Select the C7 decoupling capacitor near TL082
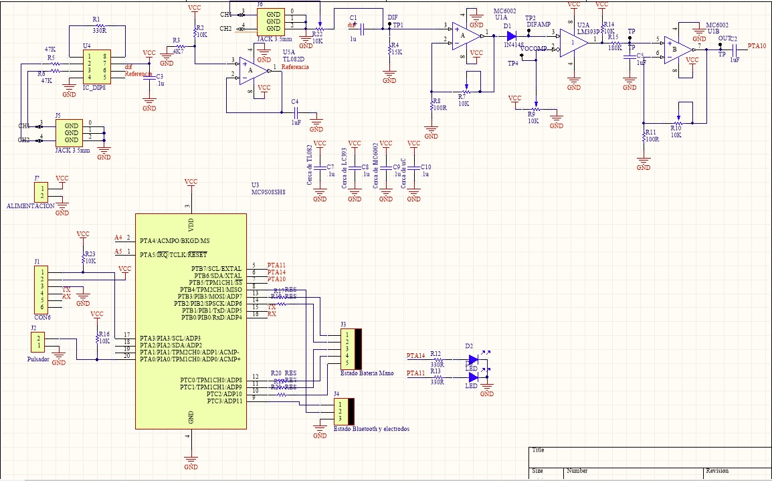The image size is (772, 481). [320, 168]
